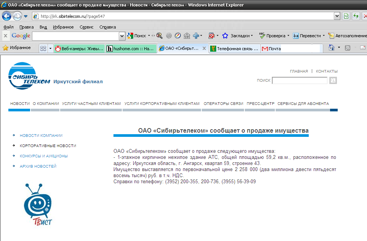Open the Избранное menu in the menu bar

(x=63, y=27)
